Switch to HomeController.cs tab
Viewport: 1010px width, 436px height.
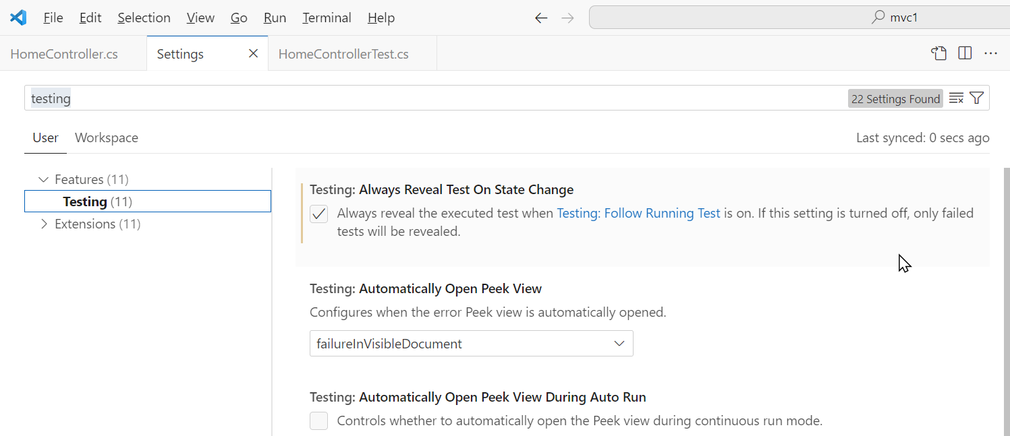pos(73,54)
